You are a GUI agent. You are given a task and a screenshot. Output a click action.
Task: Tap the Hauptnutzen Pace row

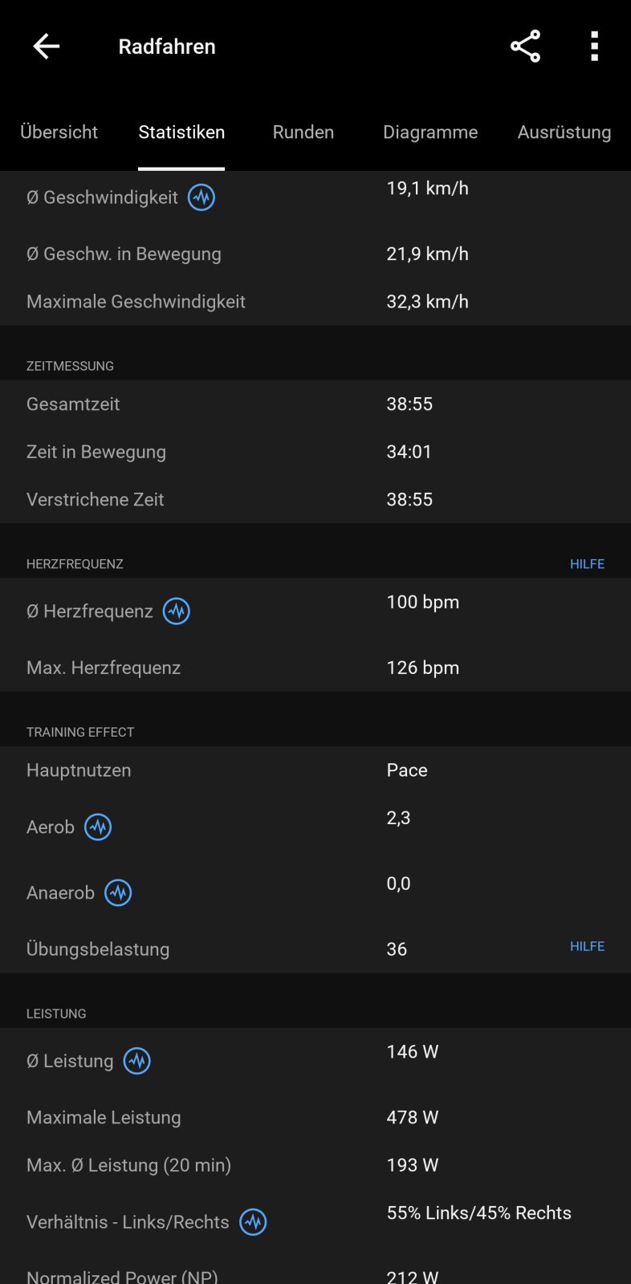(x=315, y=770)
